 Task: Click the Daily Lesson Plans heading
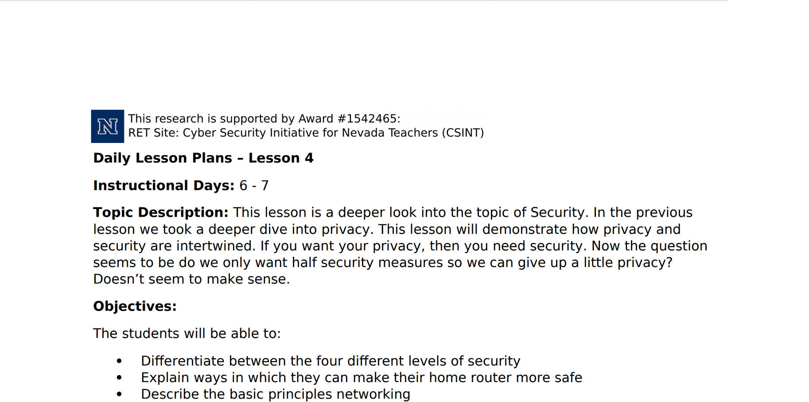coord(162,158)
